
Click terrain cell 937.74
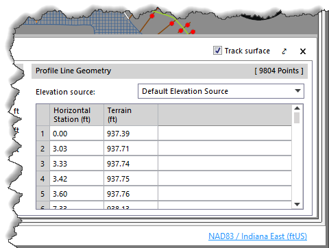point(131,164)
